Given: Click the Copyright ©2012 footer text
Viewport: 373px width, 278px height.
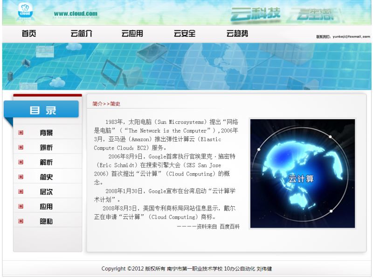Looking at the screenshot, I should 186,269.
